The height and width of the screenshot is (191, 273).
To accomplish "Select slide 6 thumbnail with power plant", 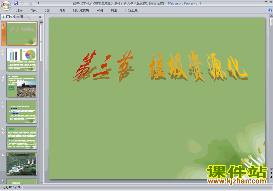I will point(22,164).
